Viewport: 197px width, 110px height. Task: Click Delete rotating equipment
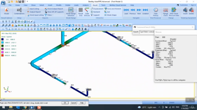tap(191, 11)
